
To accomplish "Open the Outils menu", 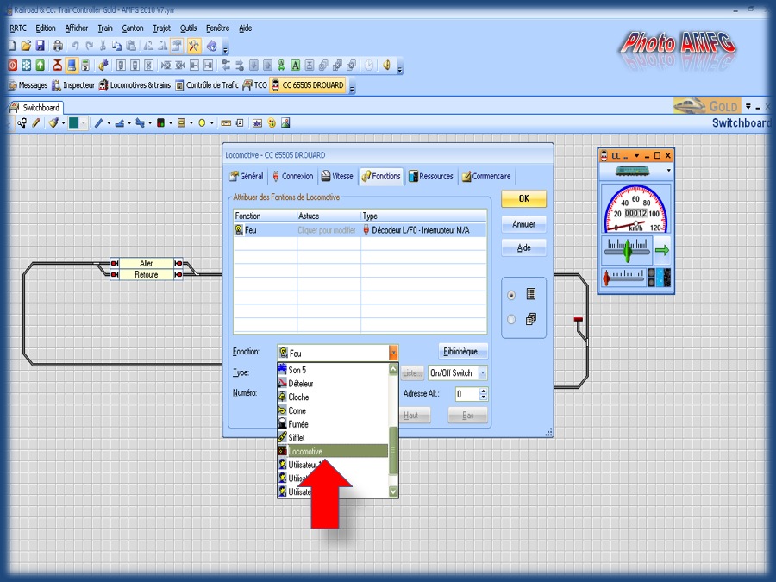I will pyautogui.click(x=188, y=28).
